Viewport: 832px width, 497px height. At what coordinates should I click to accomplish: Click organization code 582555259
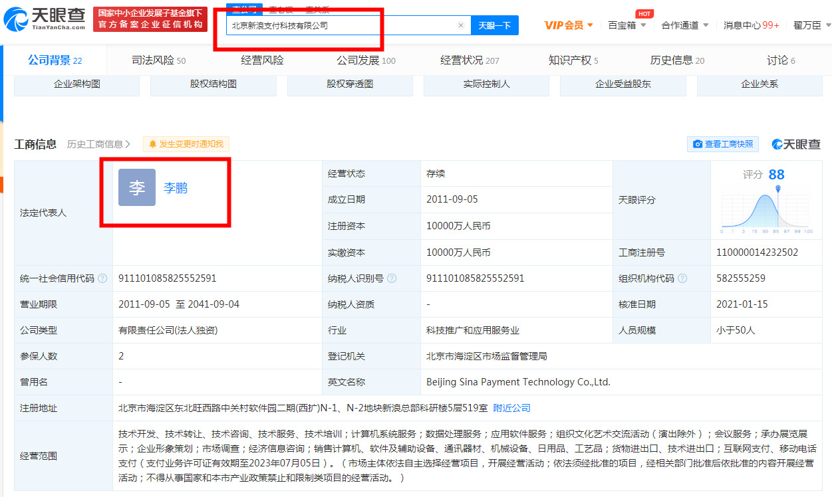[741, 278]
